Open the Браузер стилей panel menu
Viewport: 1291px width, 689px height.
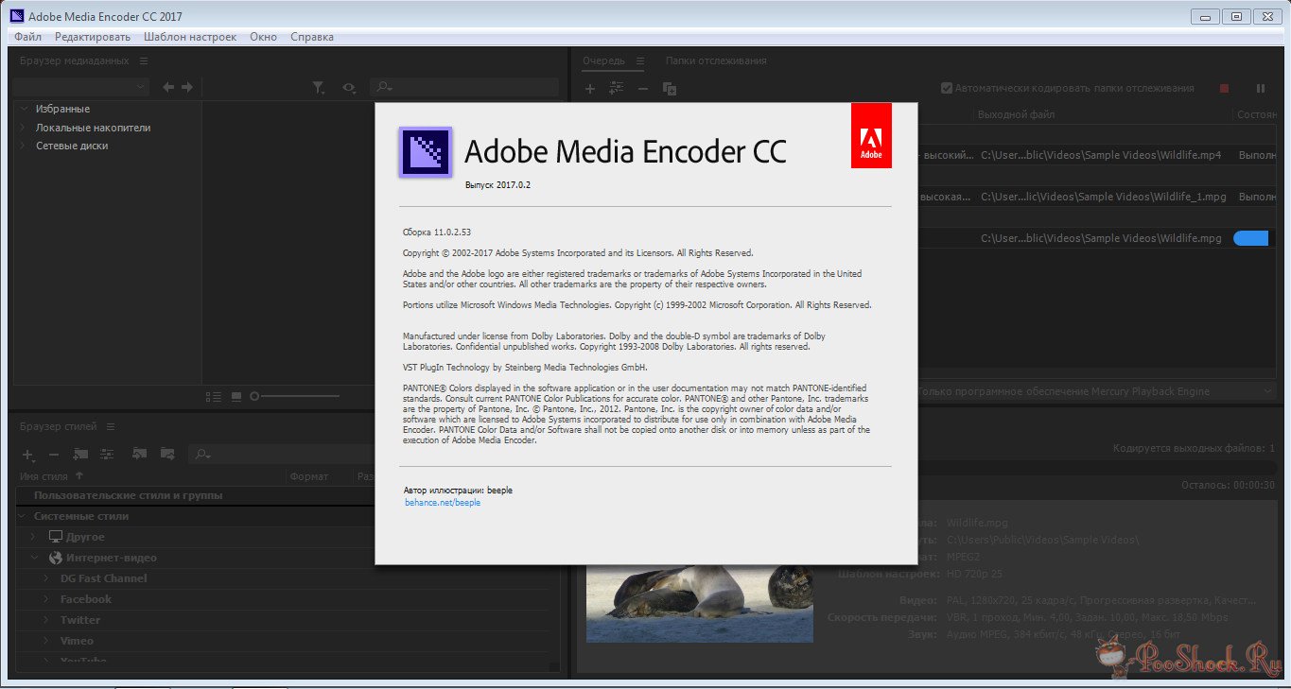(111, 426)
